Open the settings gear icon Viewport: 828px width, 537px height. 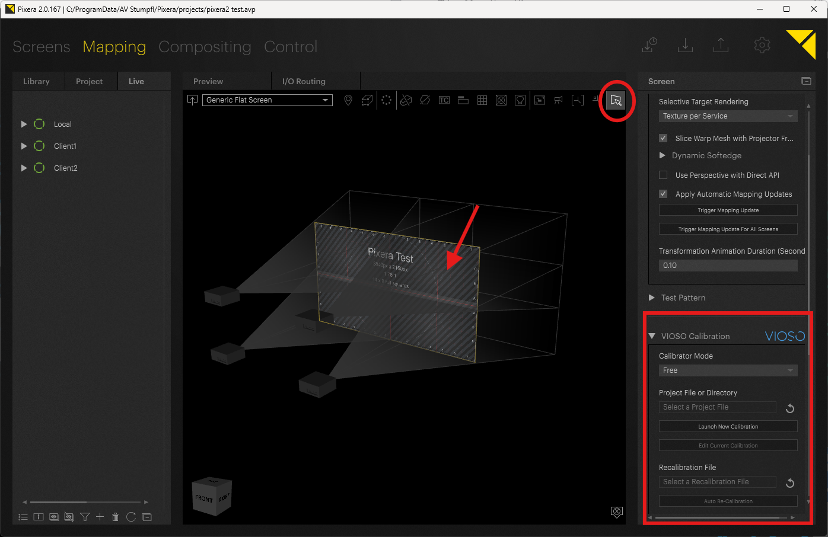coord(762,45)
